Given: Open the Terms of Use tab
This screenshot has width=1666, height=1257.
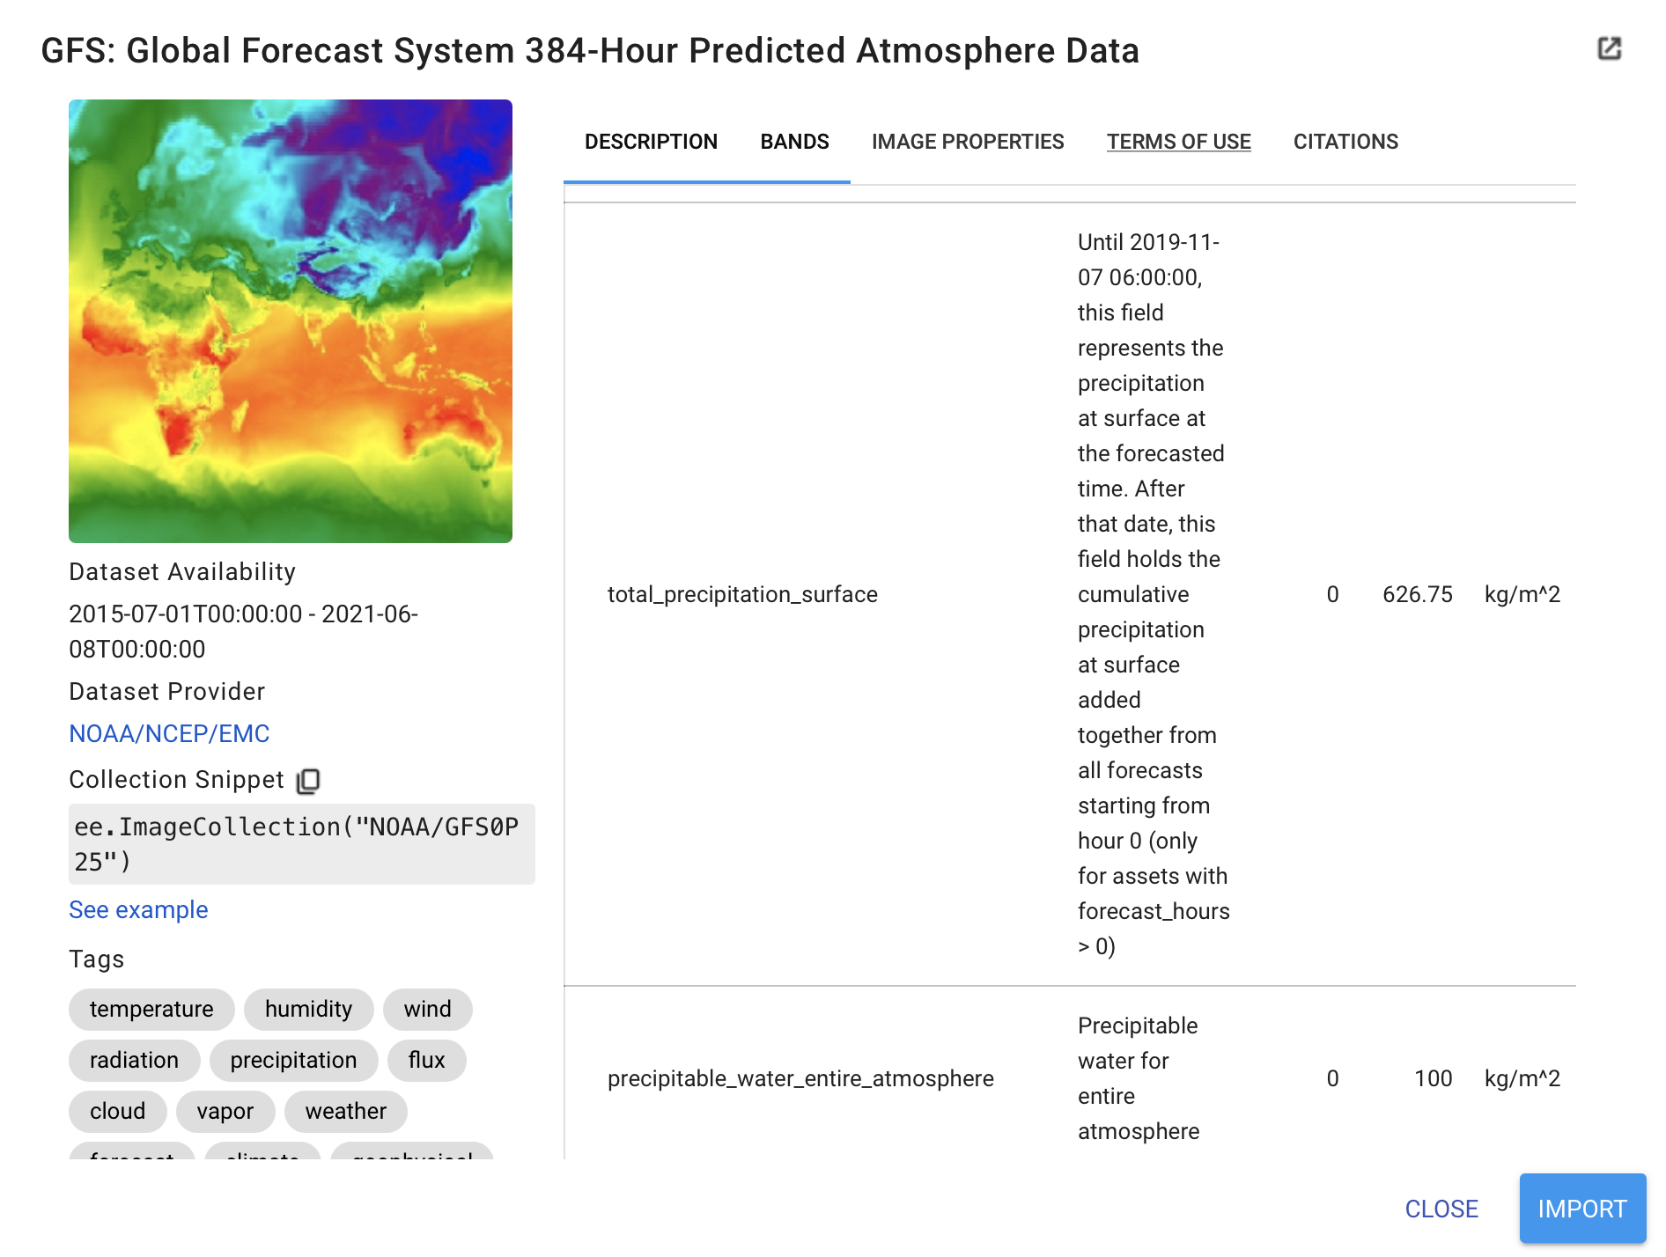Looking at the screenshot, I should pos(1178,142).
